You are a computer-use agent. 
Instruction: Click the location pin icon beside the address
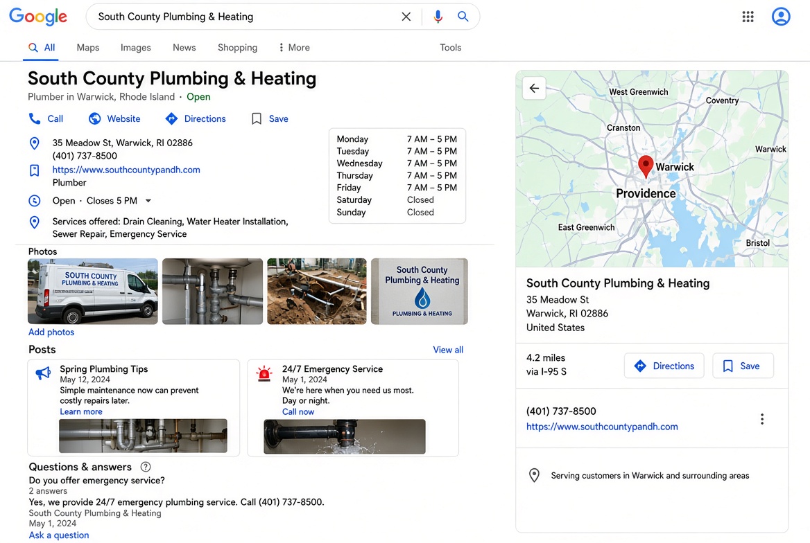pos(34,143)
